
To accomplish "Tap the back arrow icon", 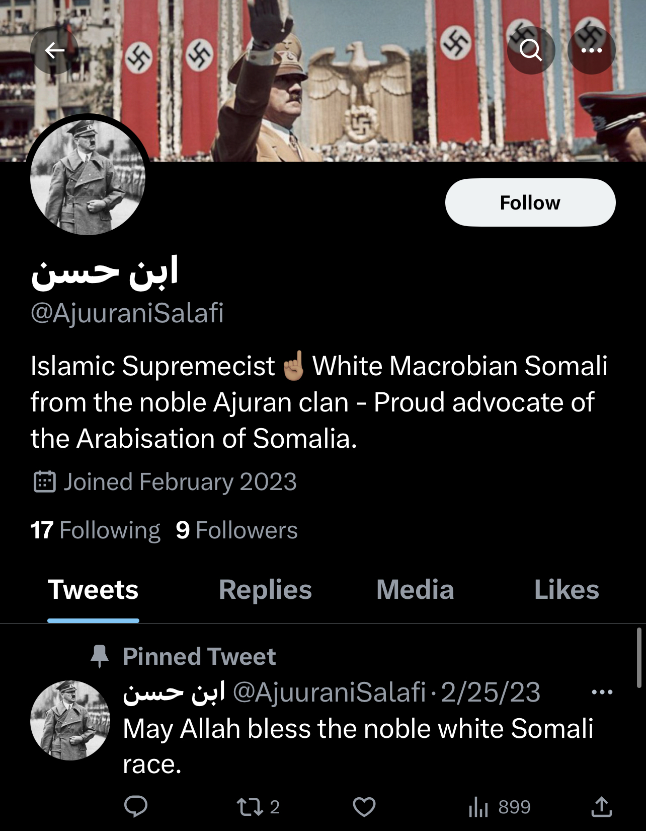I will [54, 50].
